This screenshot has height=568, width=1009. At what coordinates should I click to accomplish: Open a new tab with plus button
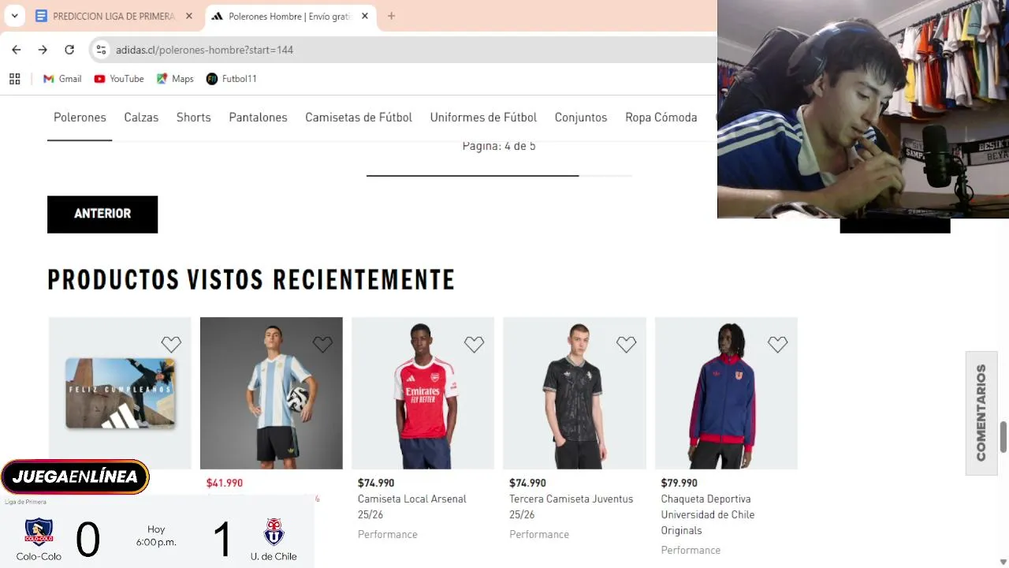(391, 16)
